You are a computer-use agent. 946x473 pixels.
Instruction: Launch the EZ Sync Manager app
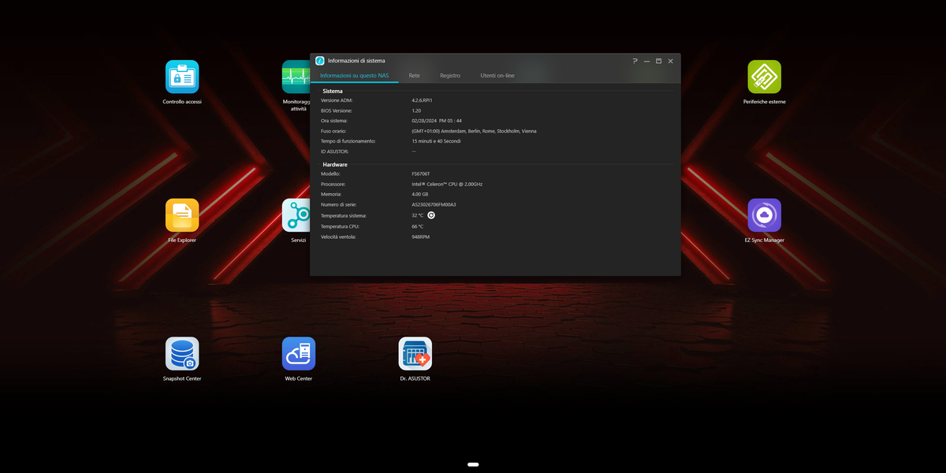[765, 215]
